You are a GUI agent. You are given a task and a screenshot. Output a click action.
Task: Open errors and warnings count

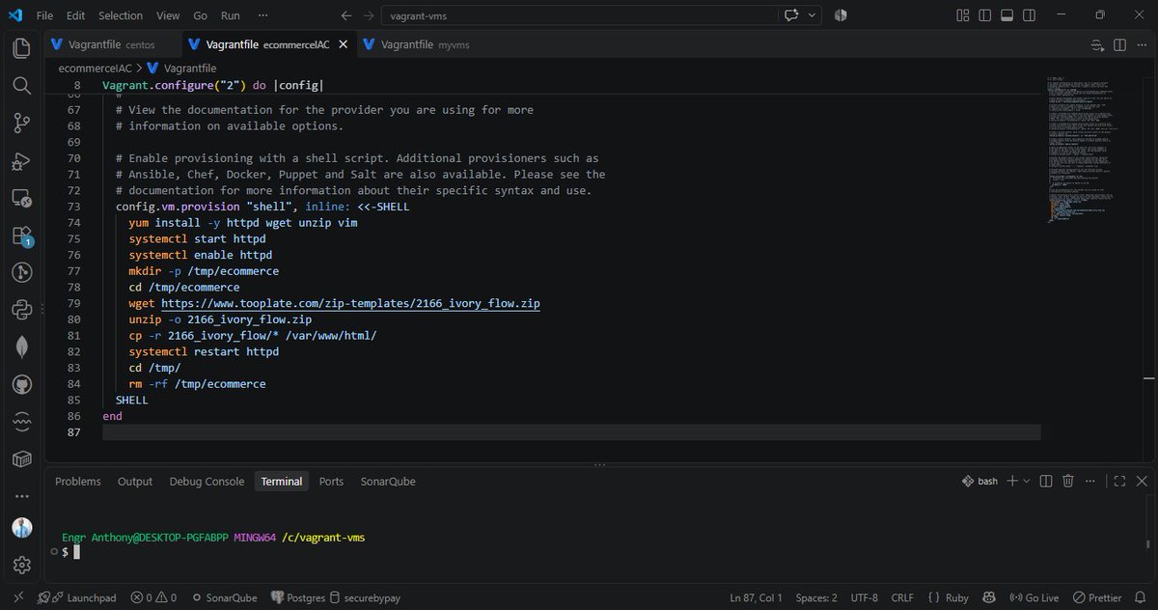tap(153, 597)
